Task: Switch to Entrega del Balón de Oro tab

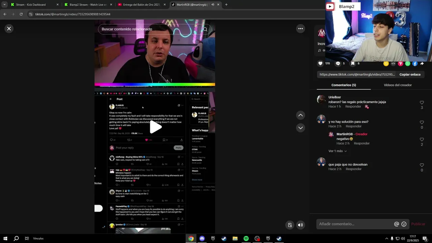Action: pyautogui.click(x=141, y=5)
